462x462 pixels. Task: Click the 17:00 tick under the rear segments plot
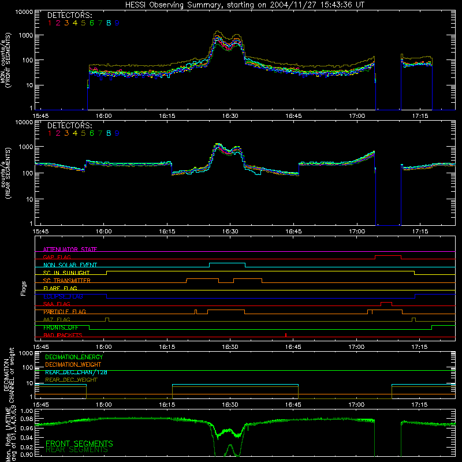pos(357,232)
